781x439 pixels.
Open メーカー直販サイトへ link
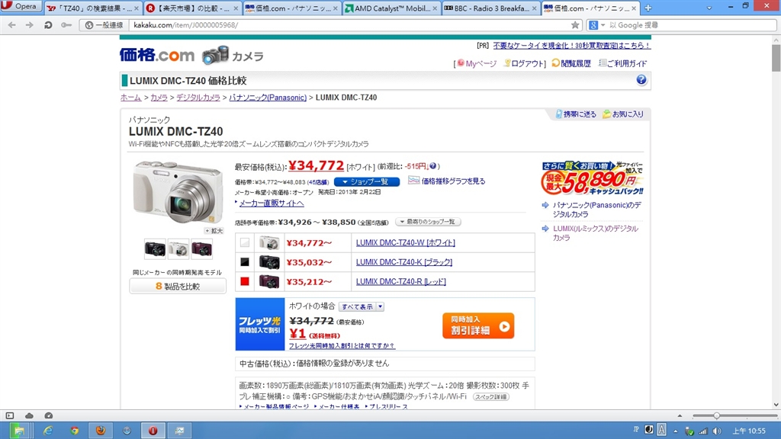(x=272, y=203)
